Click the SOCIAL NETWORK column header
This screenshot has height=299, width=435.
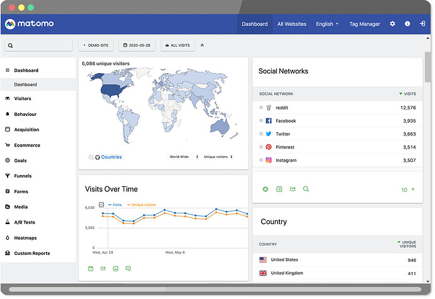276,94
